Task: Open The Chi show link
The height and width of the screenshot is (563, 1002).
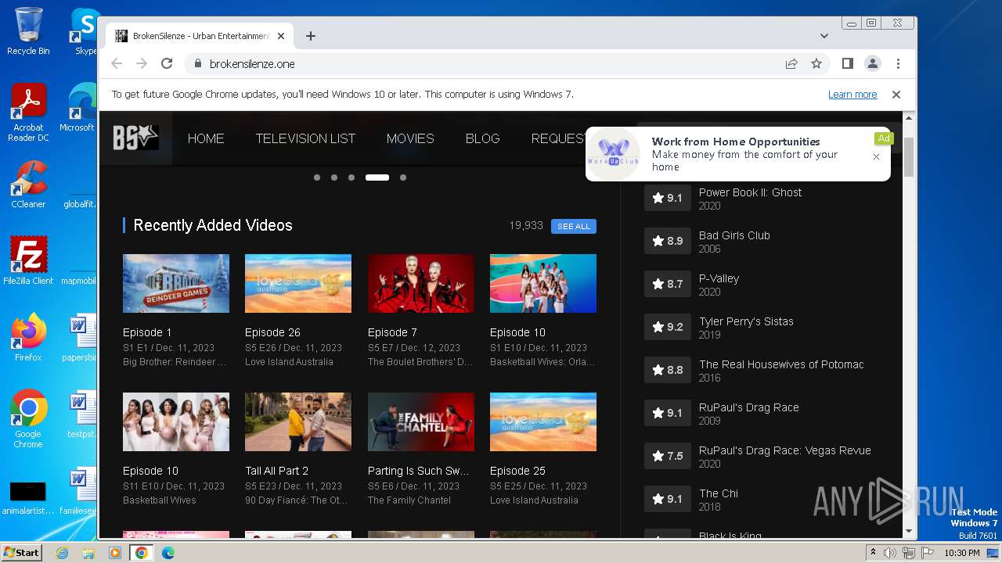Action: point(719,493)
